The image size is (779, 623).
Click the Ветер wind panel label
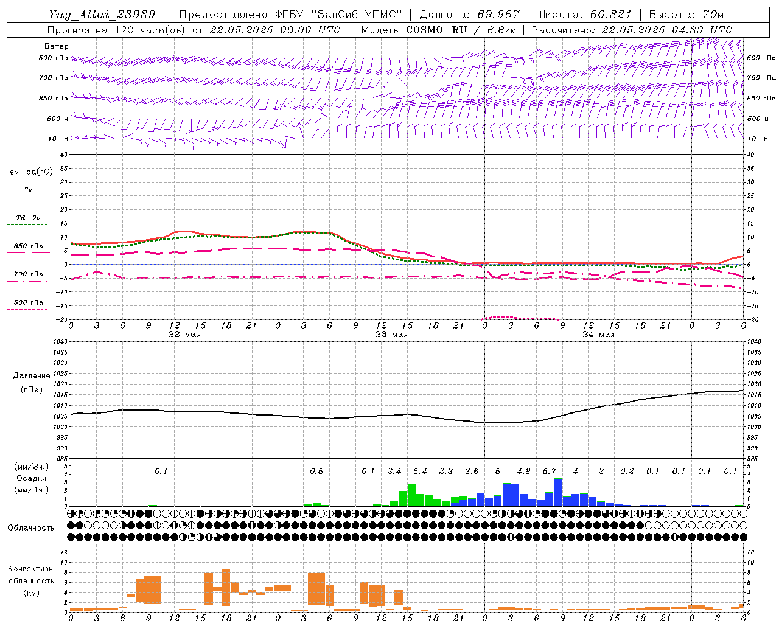pyautogui.click(x=56, y=46)
